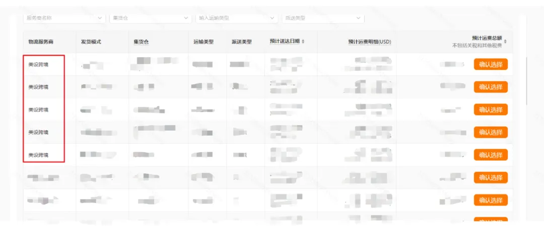Click the 集货仓 column header label
This screenshot has height=231, width=544.
141,42
